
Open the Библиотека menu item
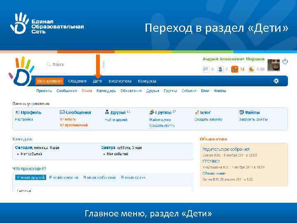point(120,81)
